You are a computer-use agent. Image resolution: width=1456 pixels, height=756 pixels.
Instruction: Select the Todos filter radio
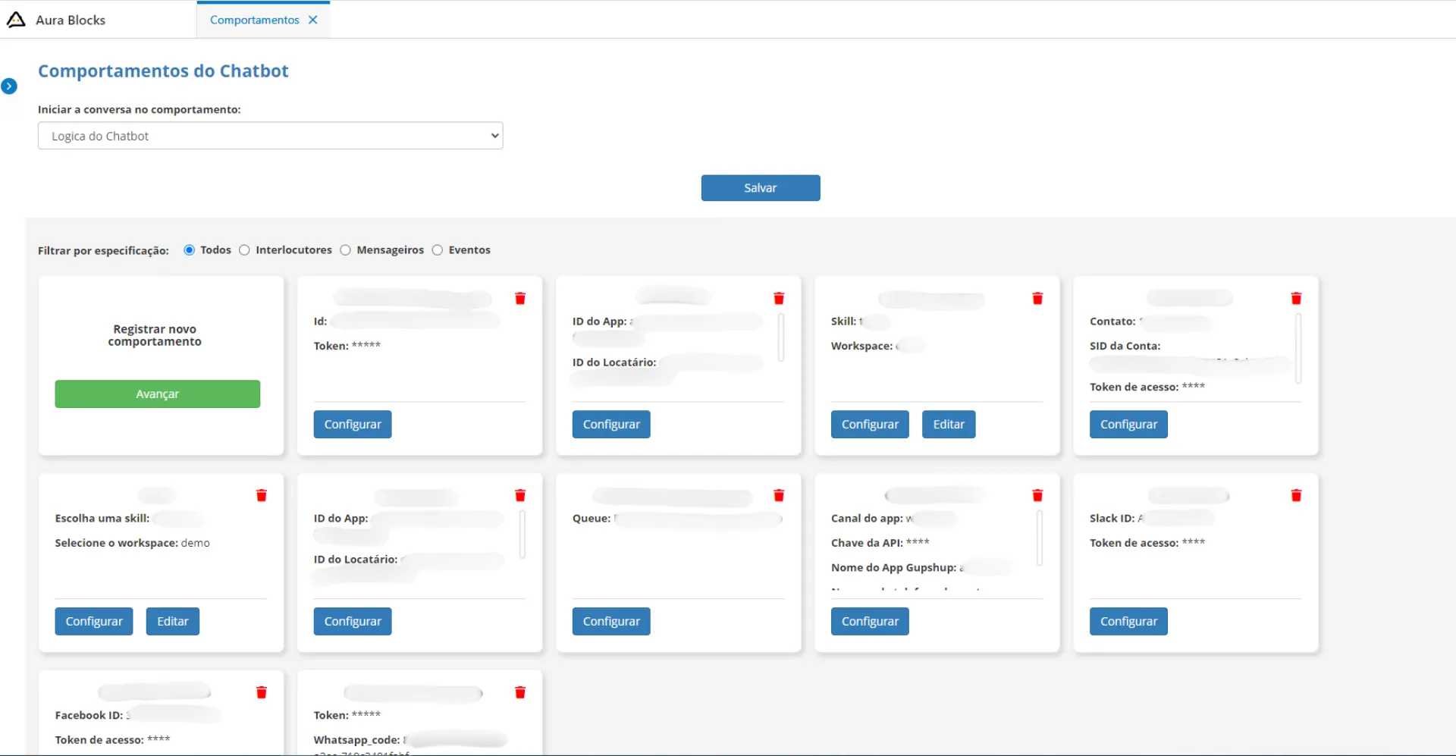coord(190,249)
